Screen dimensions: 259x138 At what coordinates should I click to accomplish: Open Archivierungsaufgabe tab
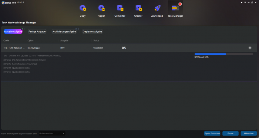(x=64, y=31)
